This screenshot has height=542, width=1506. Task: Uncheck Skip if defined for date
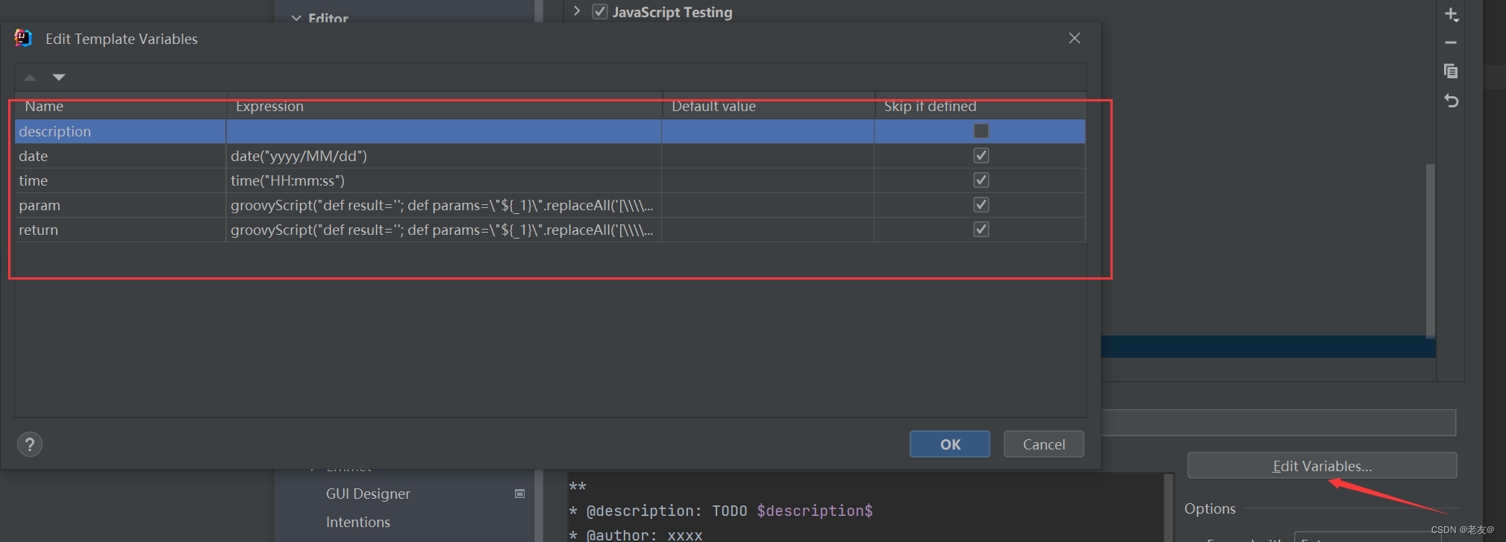(981, 156)
